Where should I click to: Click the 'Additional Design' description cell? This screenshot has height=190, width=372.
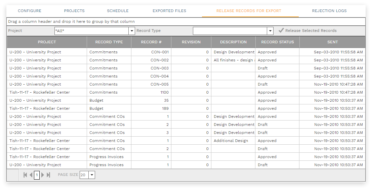pos(233,141)
